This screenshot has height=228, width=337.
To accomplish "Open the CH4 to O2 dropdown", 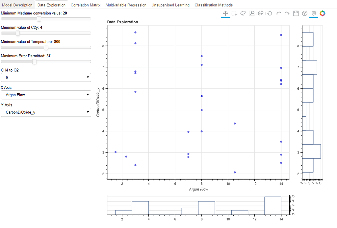I will pyautogui.click(x=46, y=77).
